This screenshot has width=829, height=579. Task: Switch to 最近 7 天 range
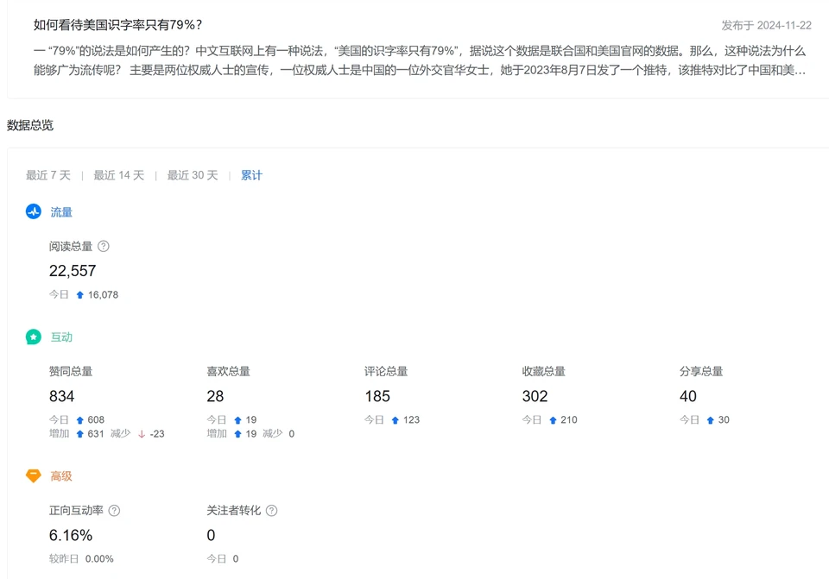pos(48,175)
